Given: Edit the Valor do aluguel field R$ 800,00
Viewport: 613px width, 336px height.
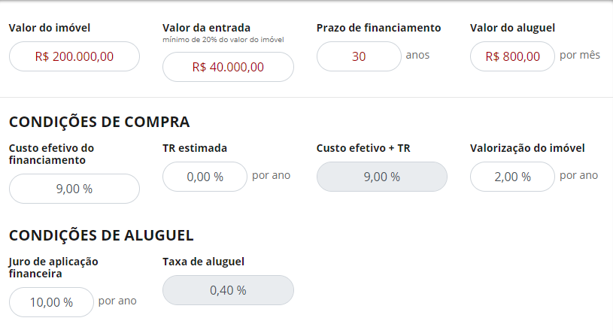Looking at the screenshot, I should (512, 56).
